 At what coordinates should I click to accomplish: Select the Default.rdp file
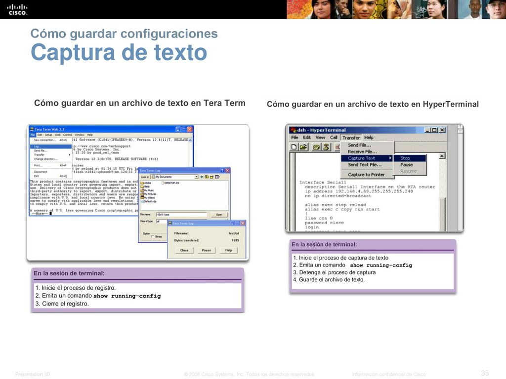coord(149,201)
